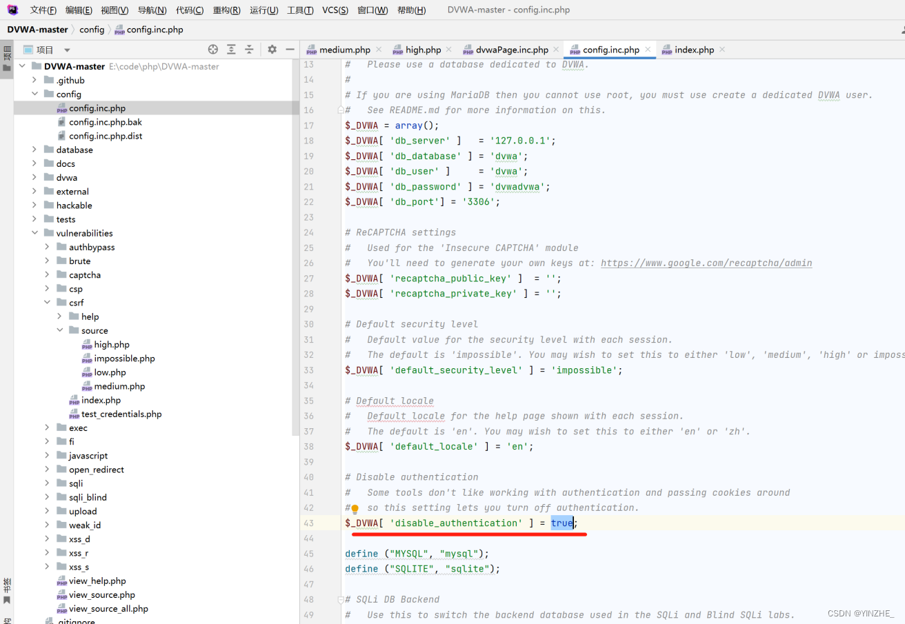
Task: Expand the authbypass folder
Action: [x=48, y=247]
